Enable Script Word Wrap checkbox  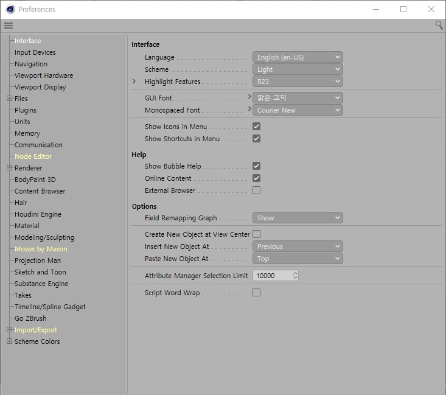pyautogui.click(x=256, y=292)
